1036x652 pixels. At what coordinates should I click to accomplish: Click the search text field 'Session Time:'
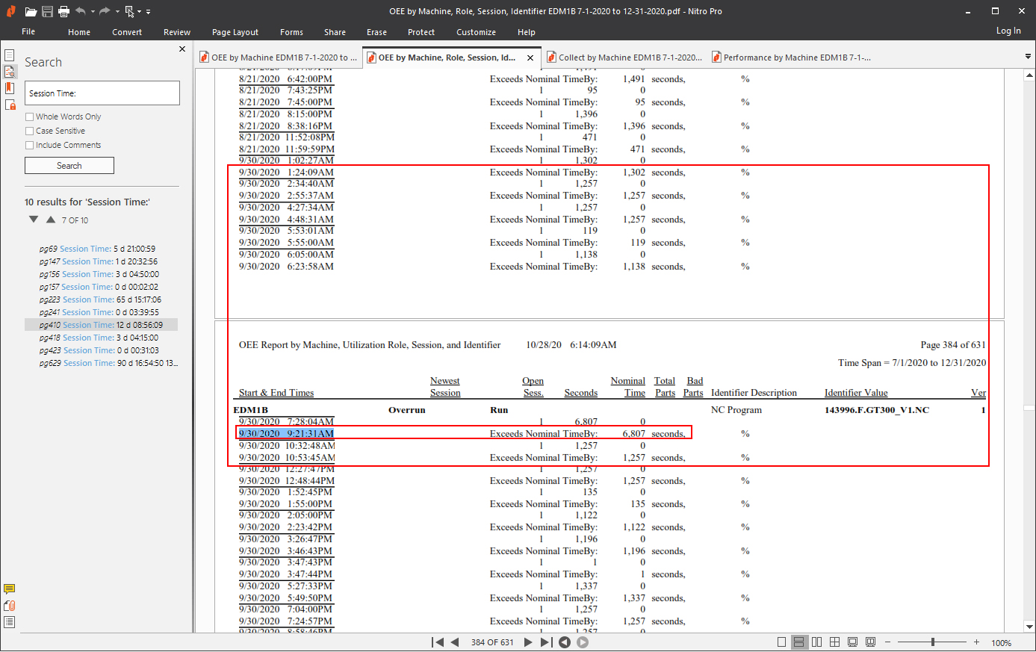click(x=102, y=93)
